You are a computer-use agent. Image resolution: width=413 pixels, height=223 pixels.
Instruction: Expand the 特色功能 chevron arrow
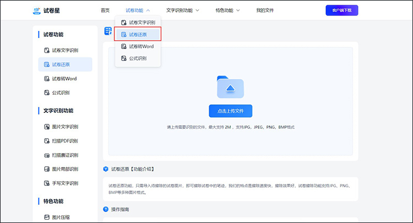[238, 10]
